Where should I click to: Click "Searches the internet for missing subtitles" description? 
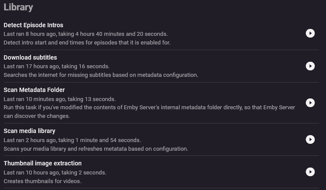point(101,75)
